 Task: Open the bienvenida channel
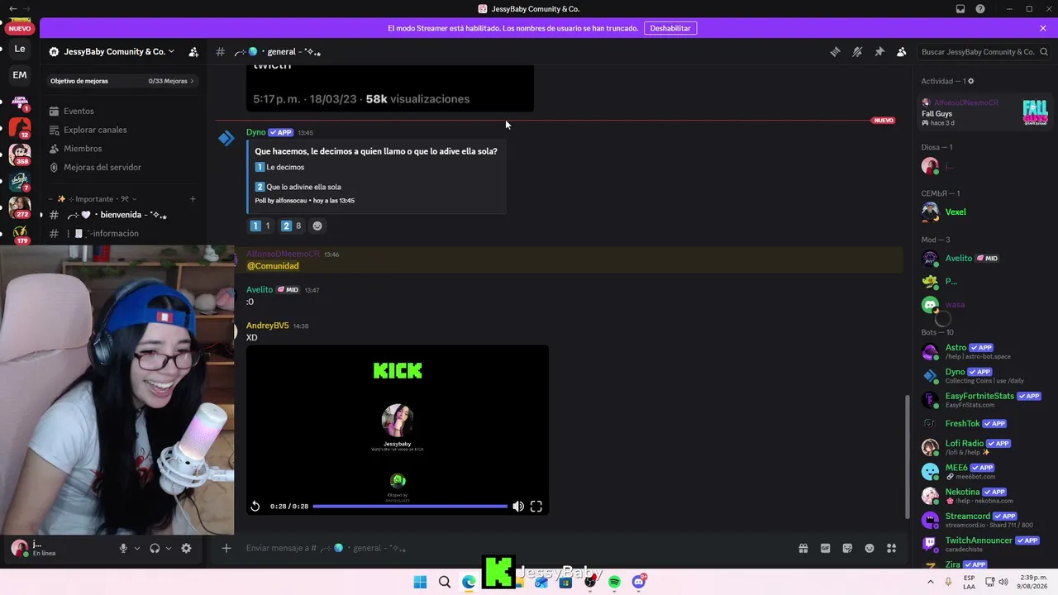pos(121,215)
